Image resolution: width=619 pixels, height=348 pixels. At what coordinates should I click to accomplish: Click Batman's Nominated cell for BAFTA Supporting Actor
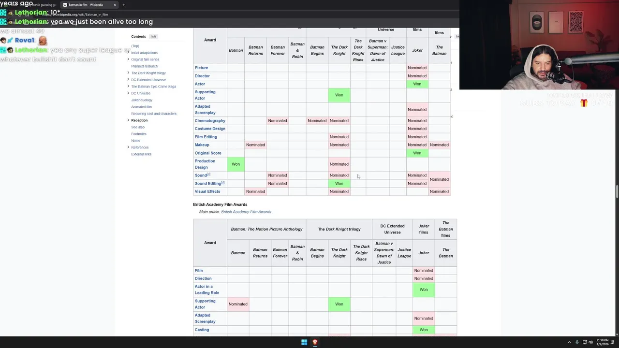[x=238, y=304]
